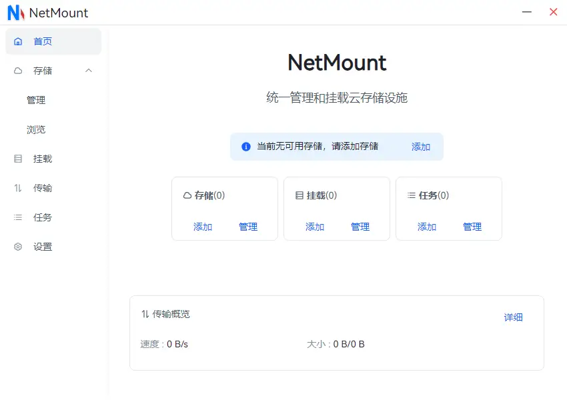Click 管理 in the 存储 card
This screenshot has width=567, height=400.
[248, 227]
